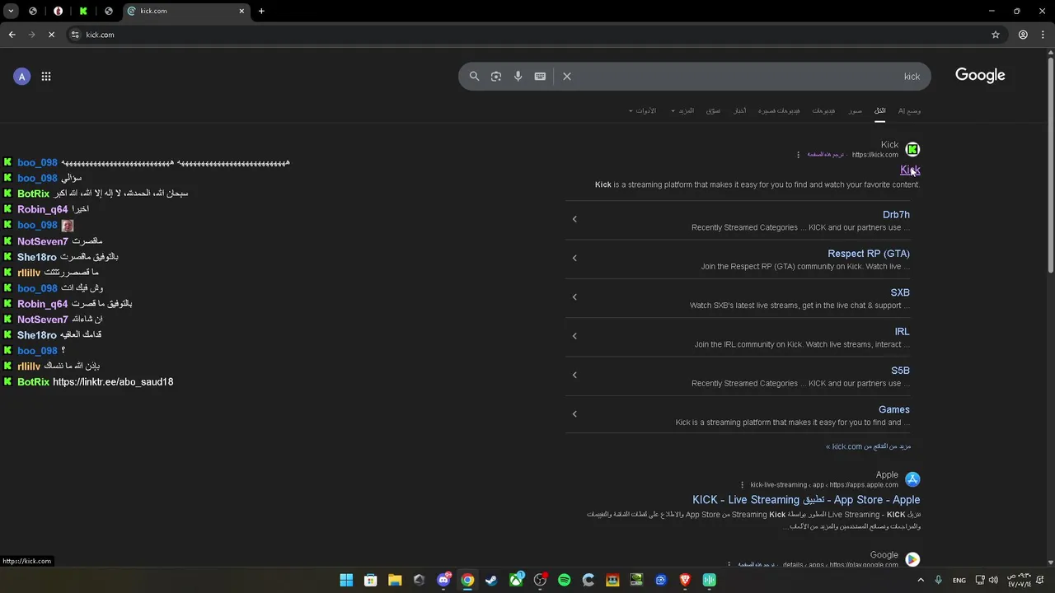Open the Chrome profile icon in the toolbar
Image resolution: width=1055 pixels, height=593 pixels.
coord(1023,35)
